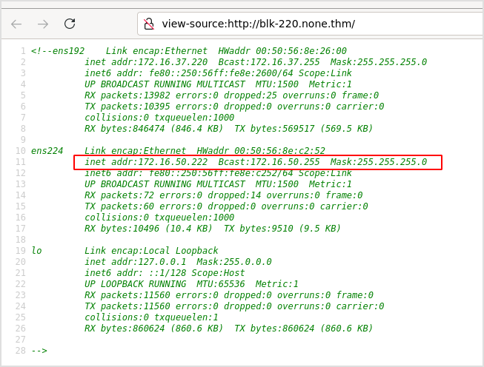Reload the view-source page

pos(70,24)
